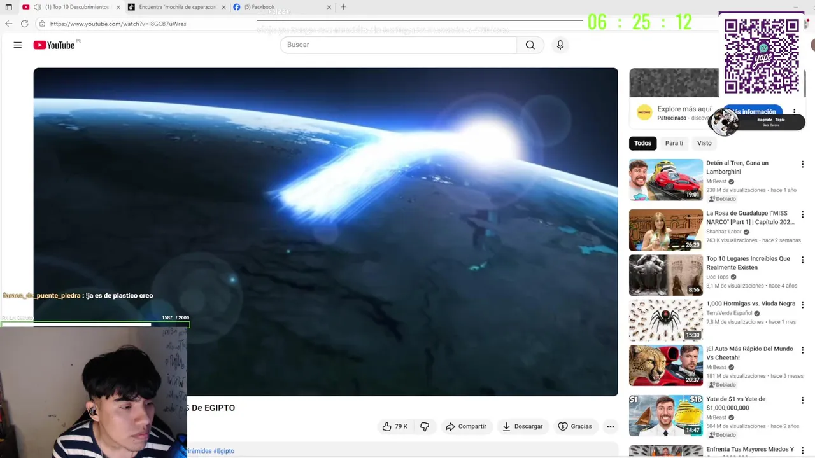Click the search magnifier button
Screen dimensions: 815x458
point(530,45)
